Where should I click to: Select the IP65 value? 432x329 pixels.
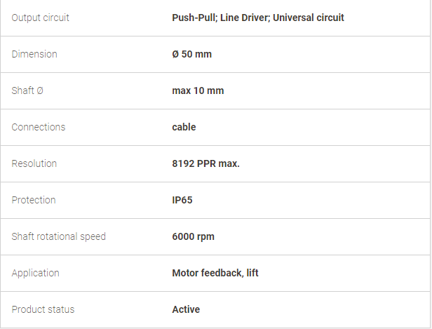(x=182, y=200)
